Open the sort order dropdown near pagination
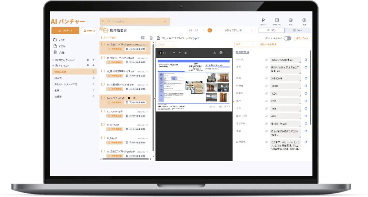Image resolution: width=368 pixels, height=197 pixels. (x=238, y=30)
